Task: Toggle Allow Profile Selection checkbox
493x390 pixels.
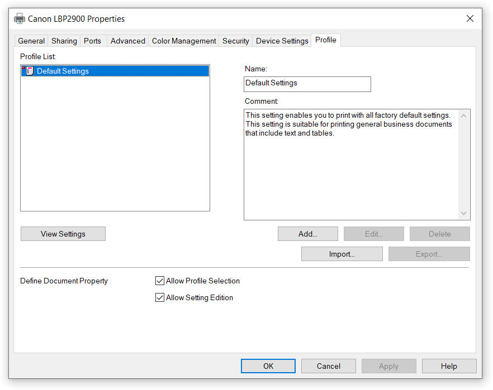Action: [x=160, y=281]
